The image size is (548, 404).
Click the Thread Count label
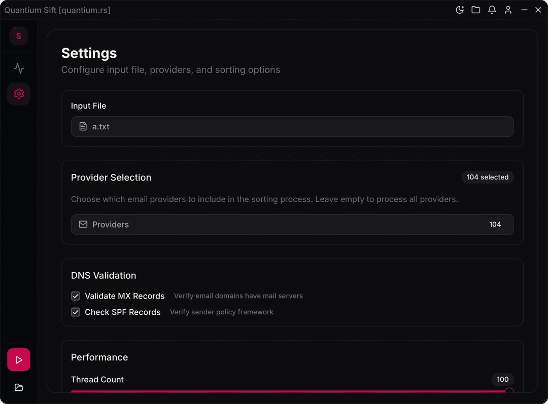pyautogui.click(x=97, y=380)
